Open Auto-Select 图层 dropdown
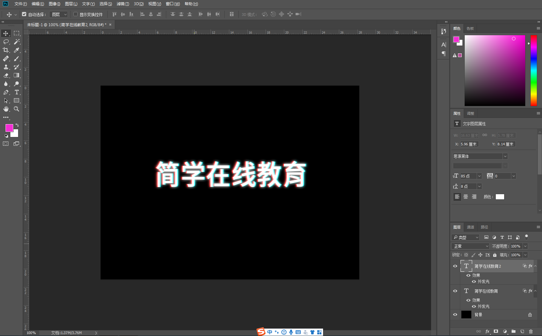The image size is (542, 336). click(59, 14)
